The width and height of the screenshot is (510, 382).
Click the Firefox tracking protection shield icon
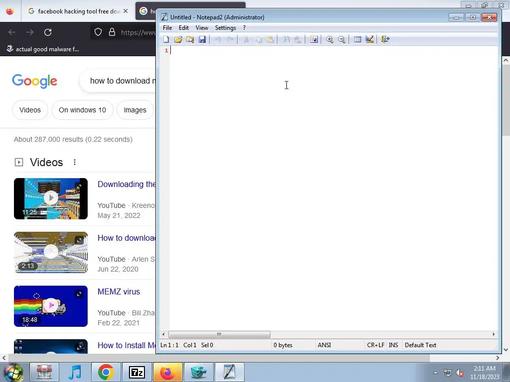point(98,32)
